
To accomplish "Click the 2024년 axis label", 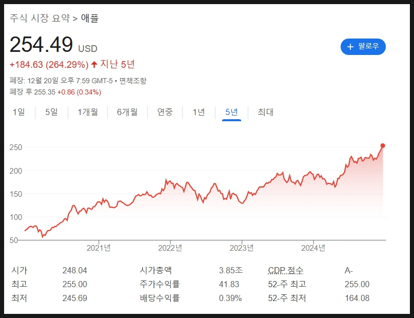I will (x=313, y=248).
